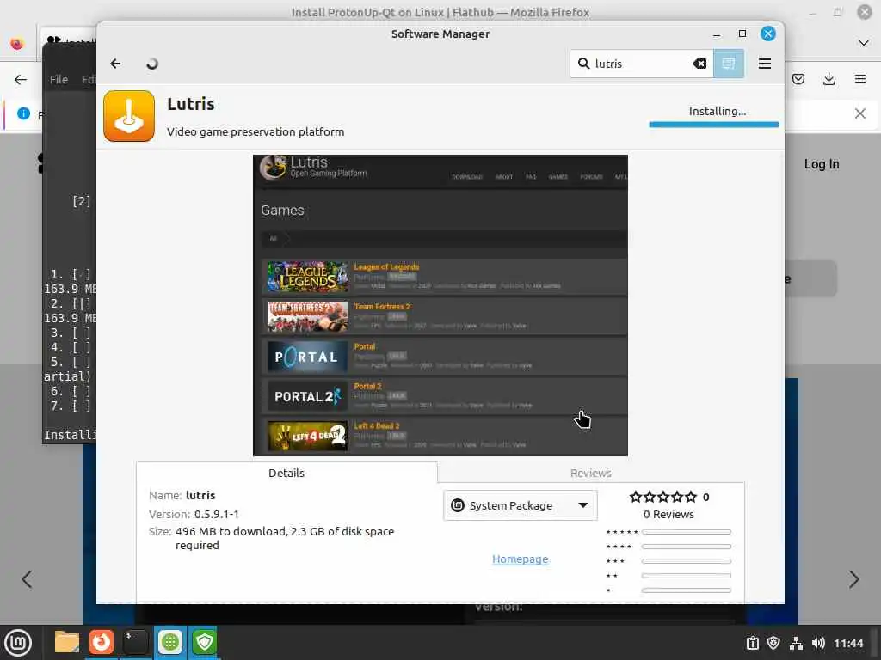Click the Video game preservation platform subtitle
Viewport: 881px width, 660px height.
point(256,131)
